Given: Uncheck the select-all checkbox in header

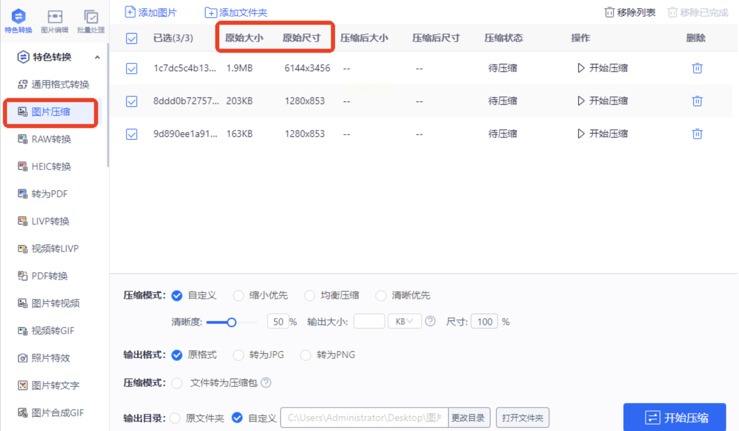Looking at the screenshot, I should click(x=132, y=38).
